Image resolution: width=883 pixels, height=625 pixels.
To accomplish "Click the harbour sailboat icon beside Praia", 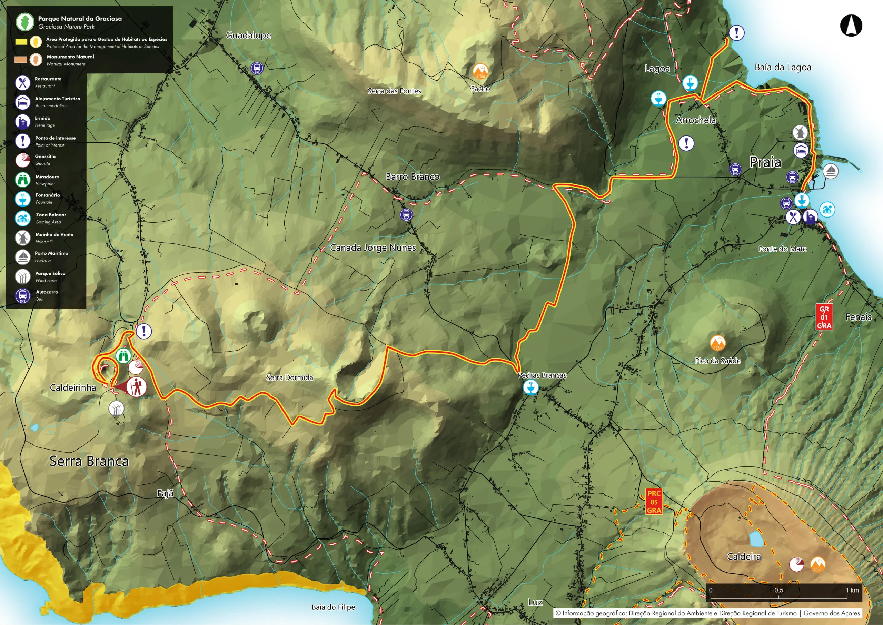I will tap(831, 171).
